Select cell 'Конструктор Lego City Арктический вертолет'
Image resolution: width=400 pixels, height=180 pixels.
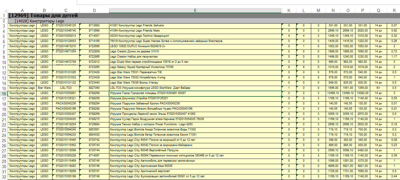tap(195, 171)
